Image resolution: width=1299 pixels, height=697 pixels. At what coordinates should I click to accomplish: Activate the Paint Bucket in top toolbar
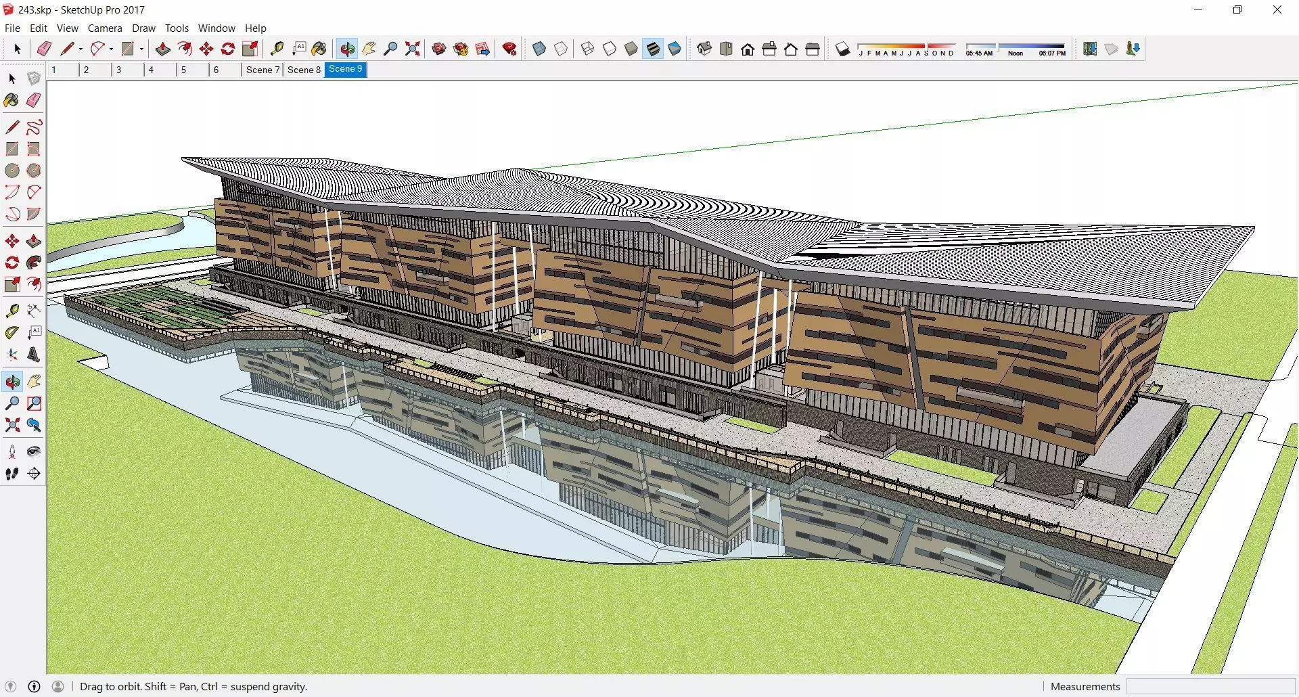319,49
